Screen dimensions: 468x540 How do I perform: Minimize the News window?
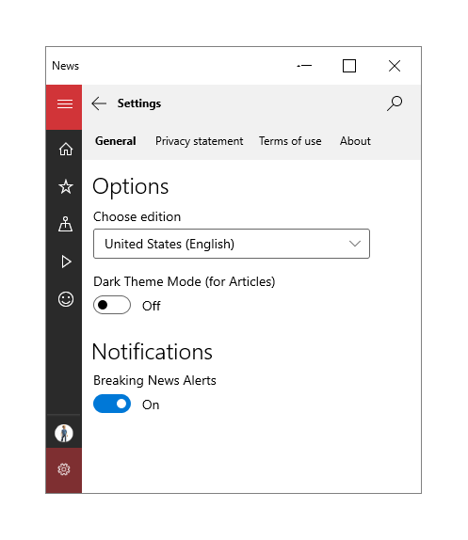pos(304,66)
